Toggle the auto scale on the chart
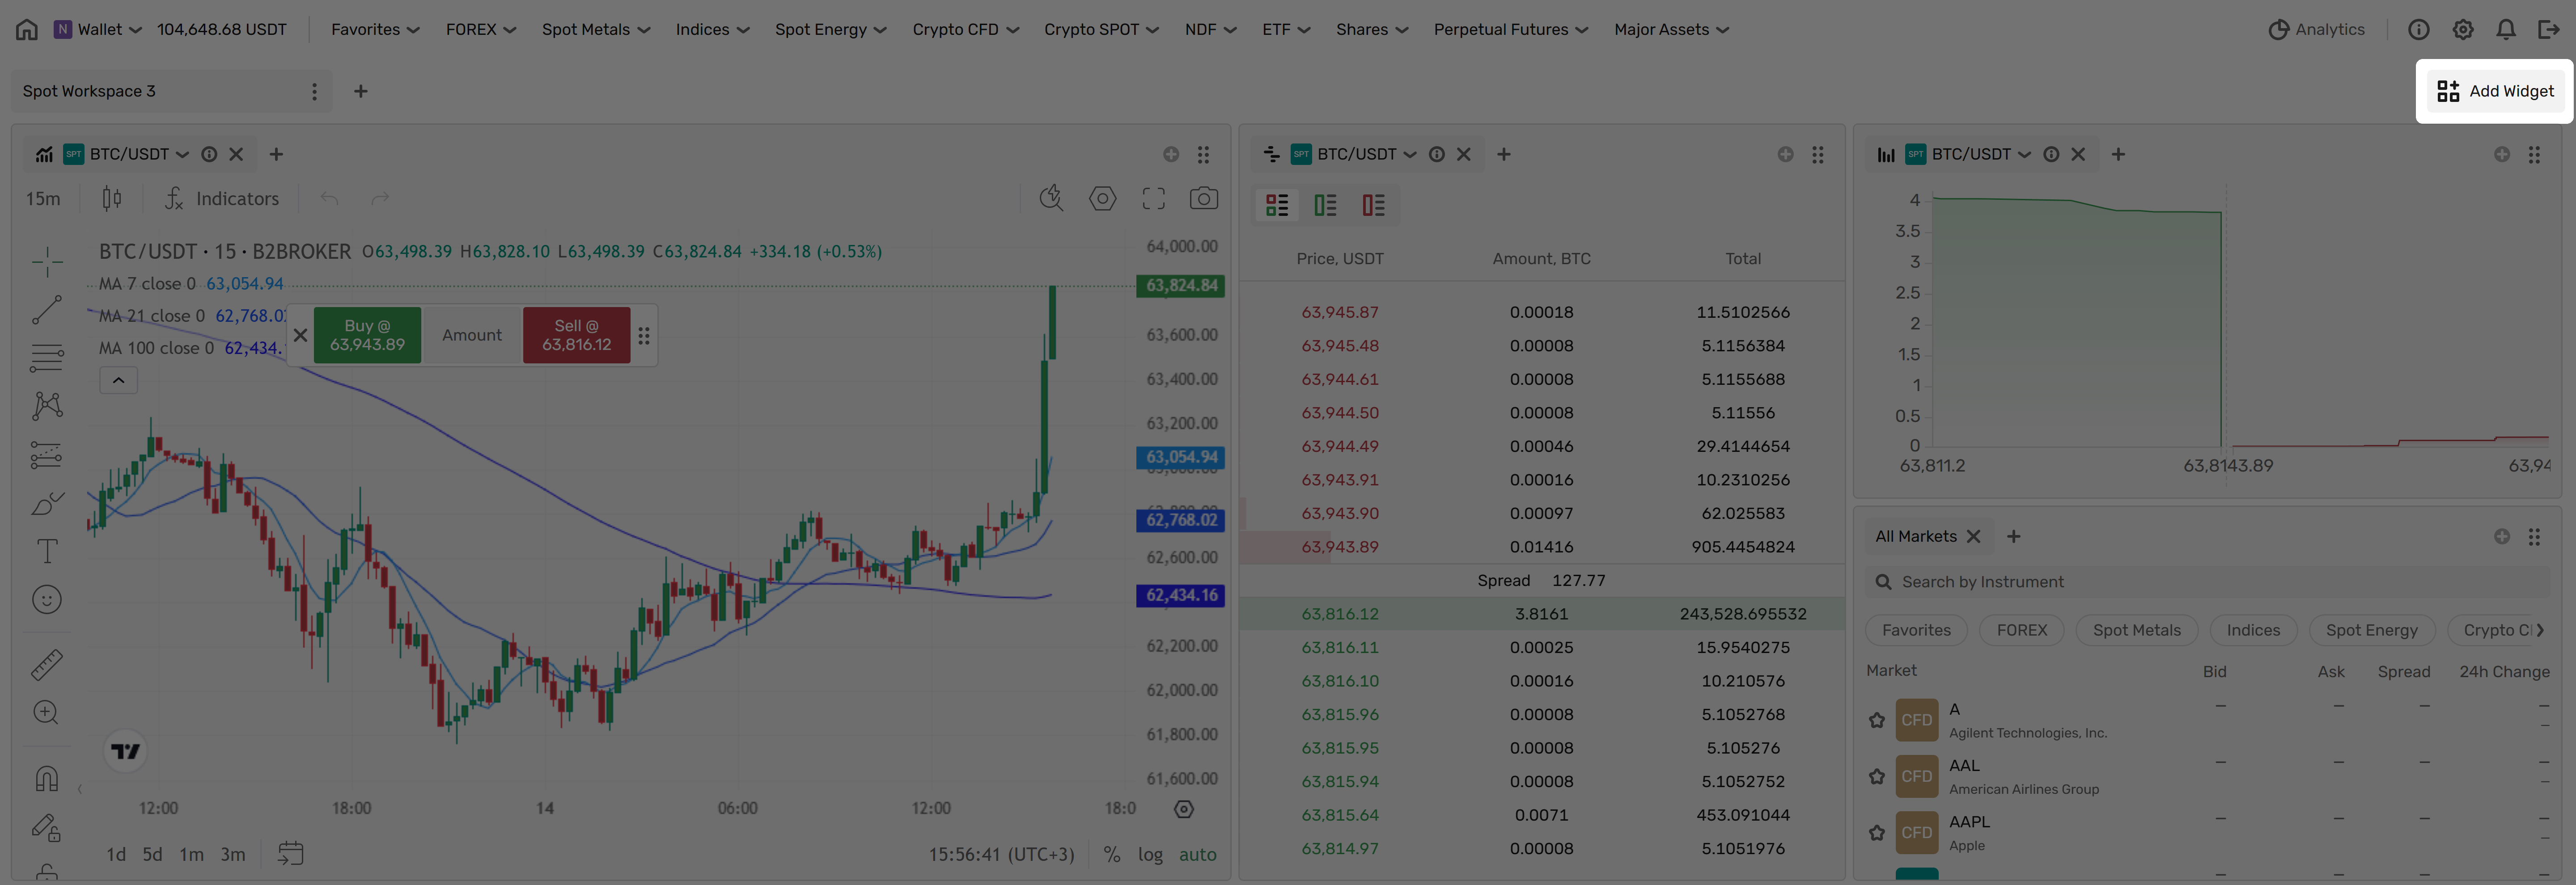This screenshot has height=885, width=2576. point(1198,855)
